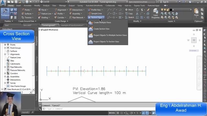Image resolution: width=207 pixels, height=116 pixels.
Task: Click the Points tool in ribbon
Action: coord(27,10)
